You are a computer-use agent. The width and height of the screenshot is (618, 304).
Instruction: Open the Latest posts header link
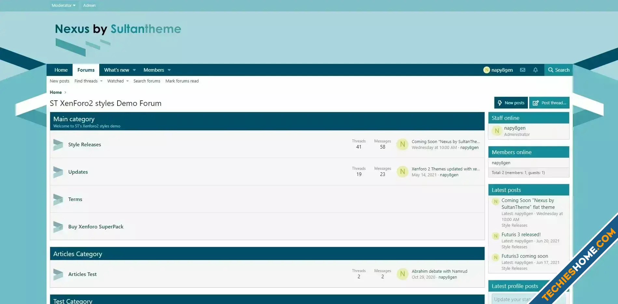tap(506, 190)
